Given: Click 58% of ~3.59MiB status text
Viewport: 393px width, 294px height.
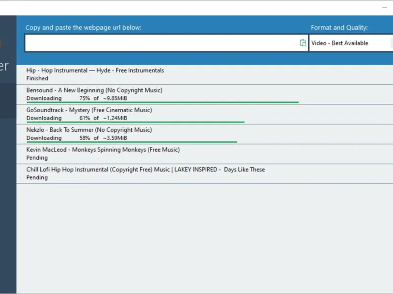Looking at the screenshot, I should (x=103, y=138).
